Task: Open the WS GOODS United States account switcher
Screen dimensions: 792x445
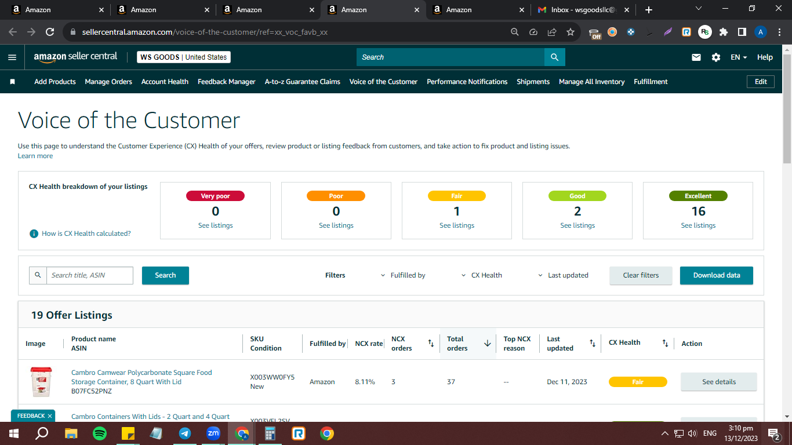Action: click(x=184, y=57)
